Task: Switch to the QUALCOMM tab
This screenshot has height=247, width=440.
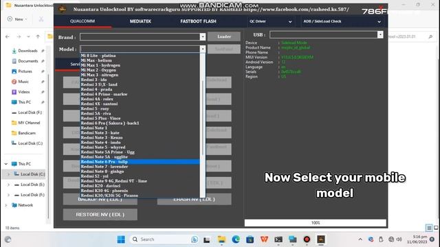Action: coord(82,21)
